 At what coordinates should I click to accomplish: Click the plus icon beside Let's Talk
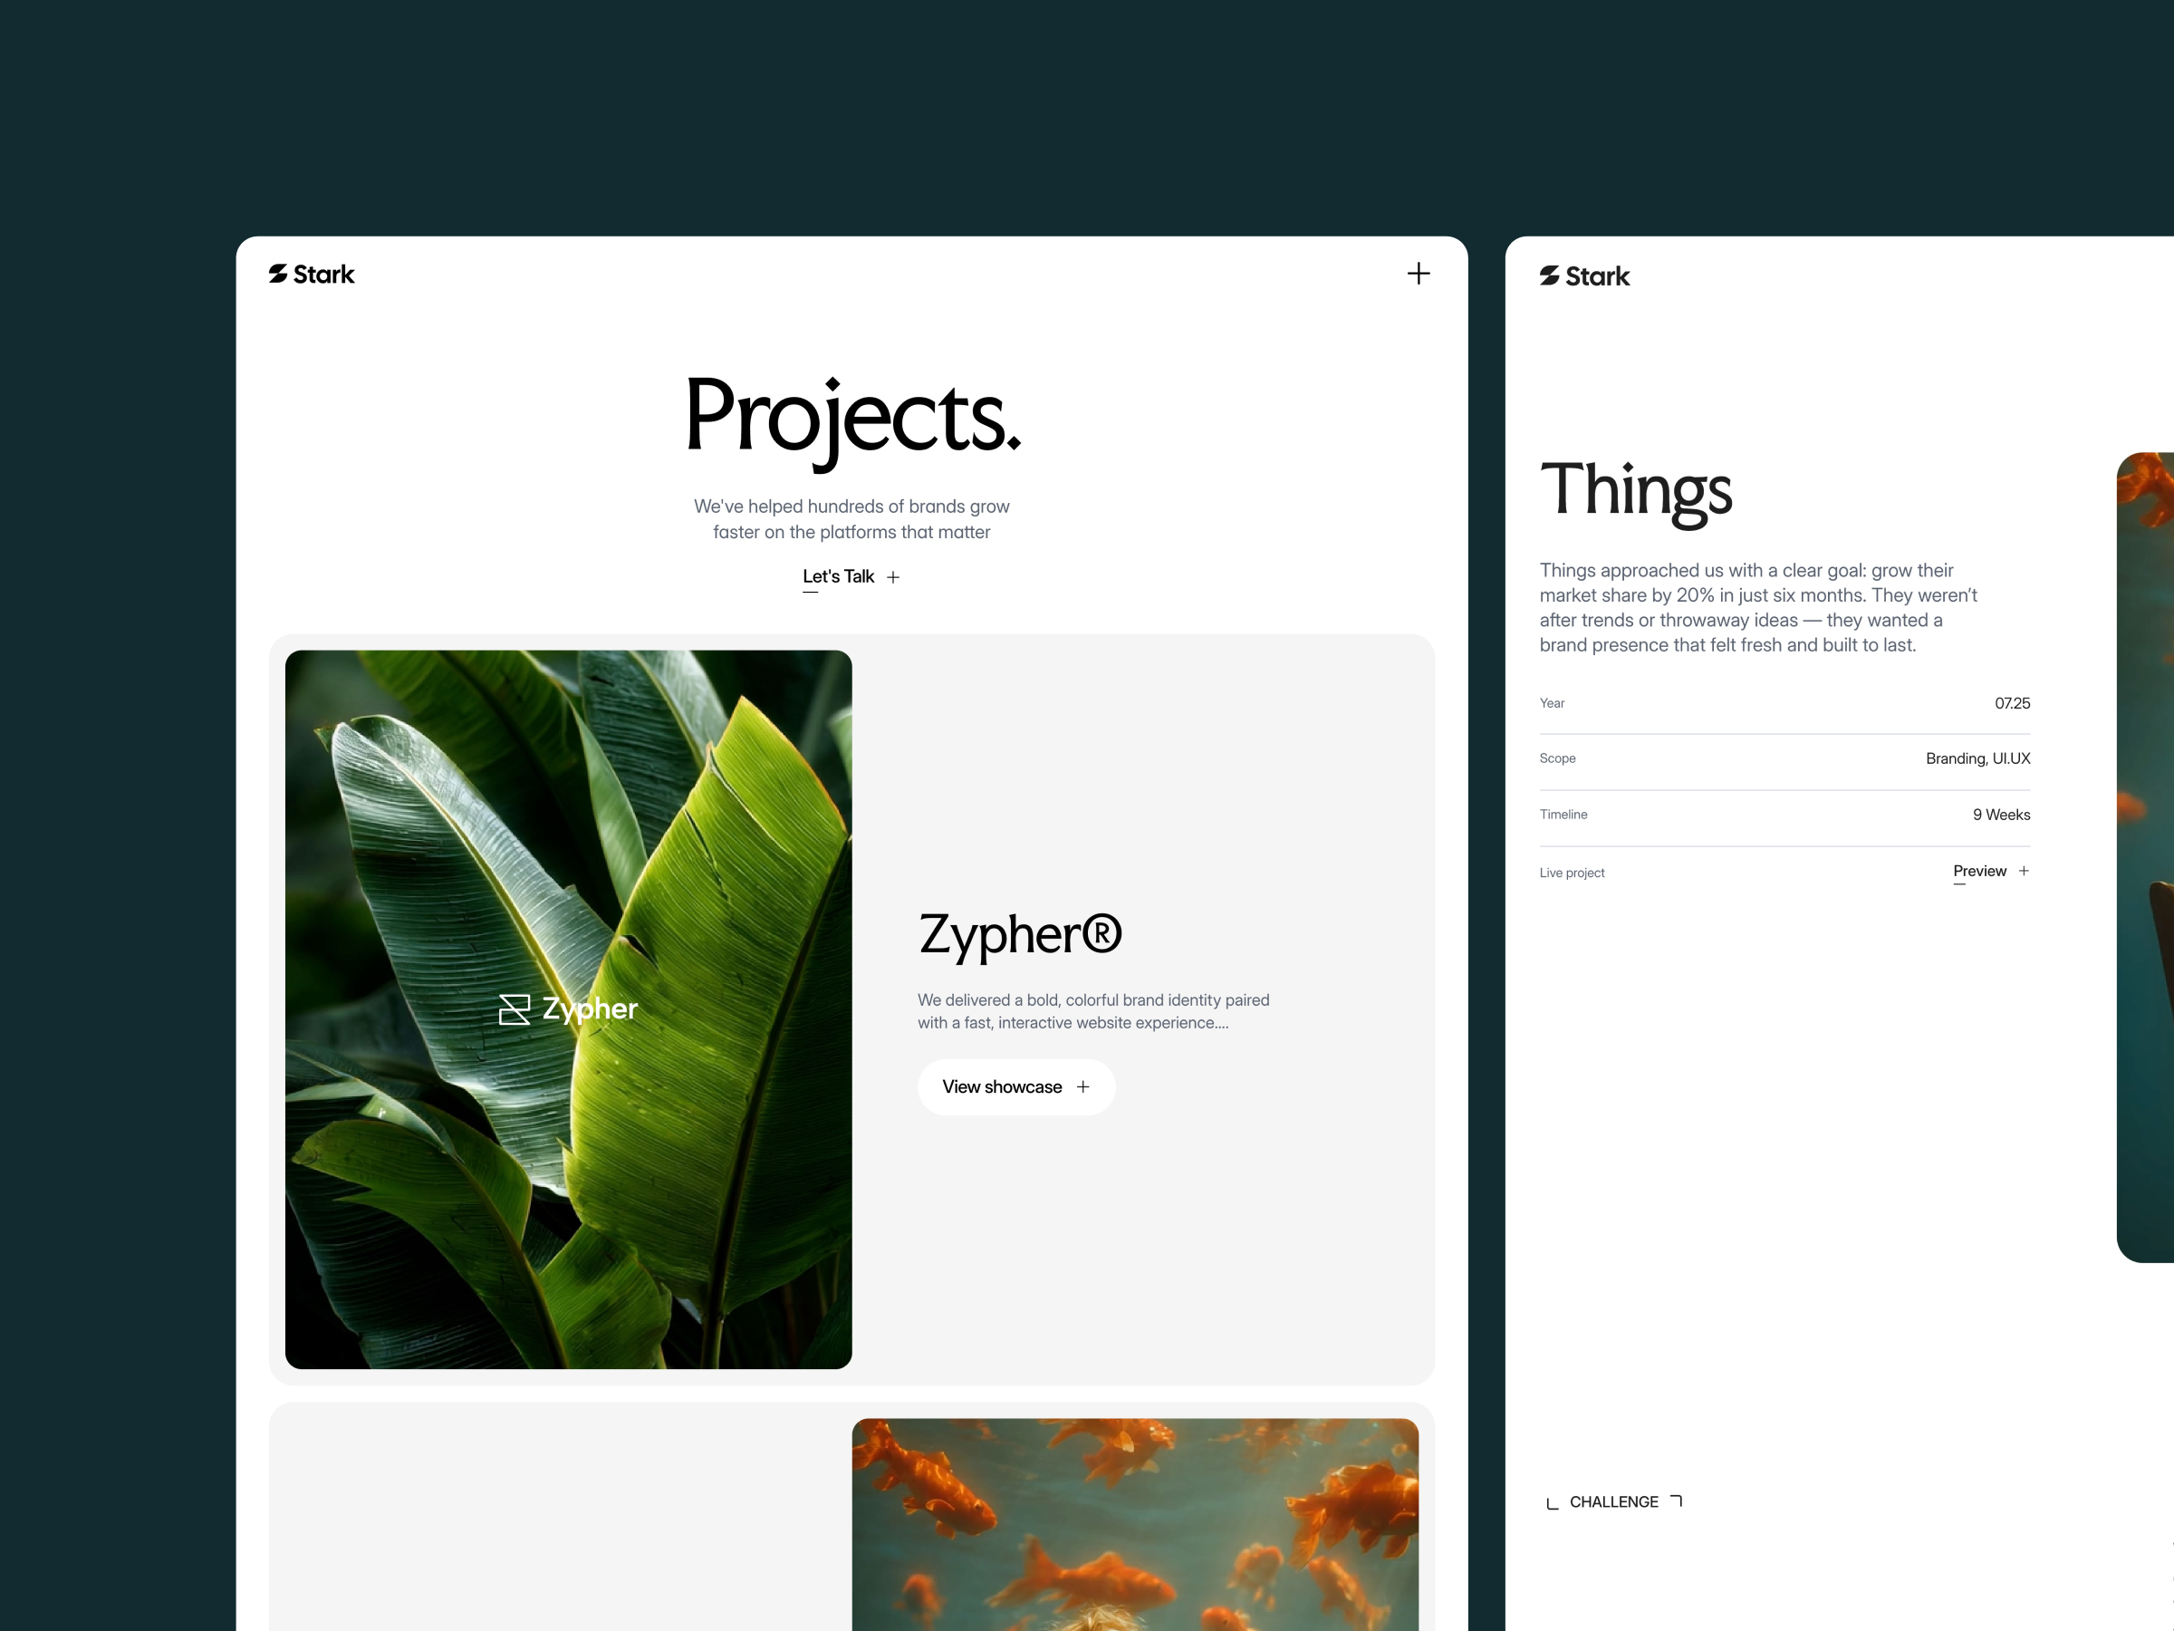coord(892,578)
